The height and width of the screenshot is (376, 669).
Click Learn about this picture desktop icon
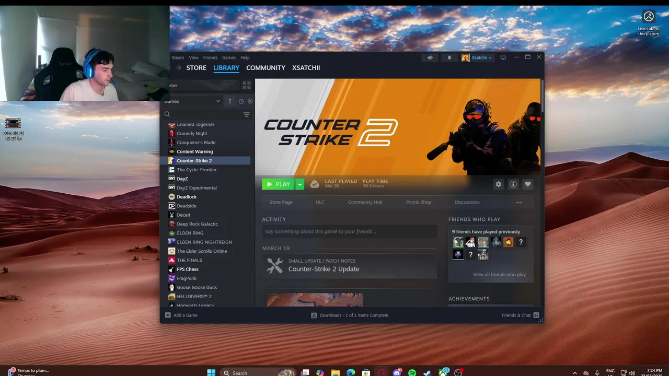tap(649, 23)
